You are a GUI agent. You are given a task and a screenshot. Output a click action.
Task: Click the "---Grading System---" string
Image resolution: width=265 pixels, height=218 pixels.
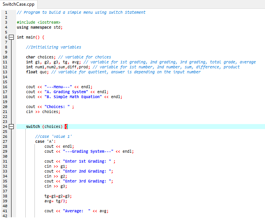88,152
